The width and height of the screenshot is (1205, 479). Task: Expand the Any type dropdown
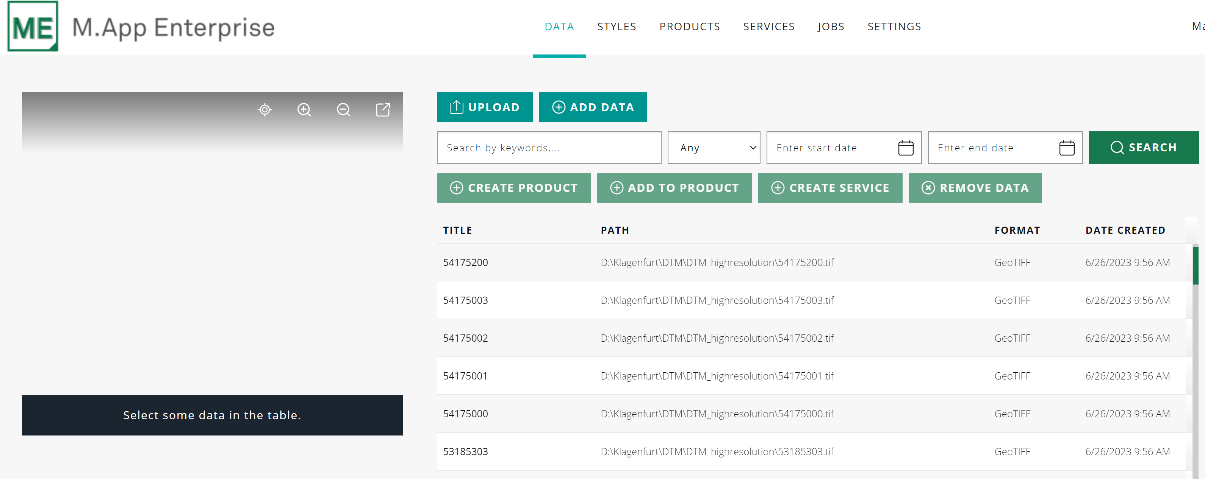click(714, 148)
